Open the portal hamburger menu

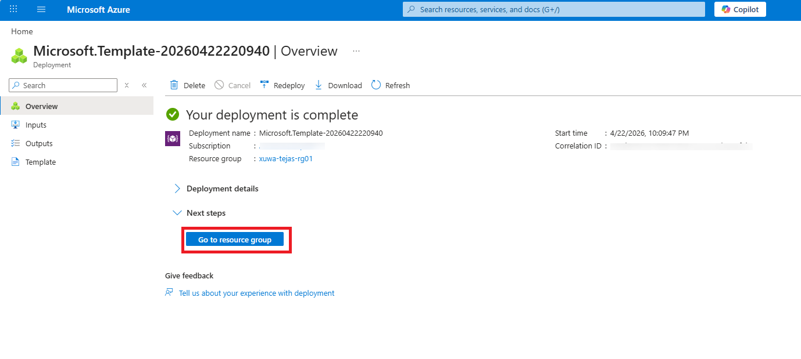pos(41,9)
